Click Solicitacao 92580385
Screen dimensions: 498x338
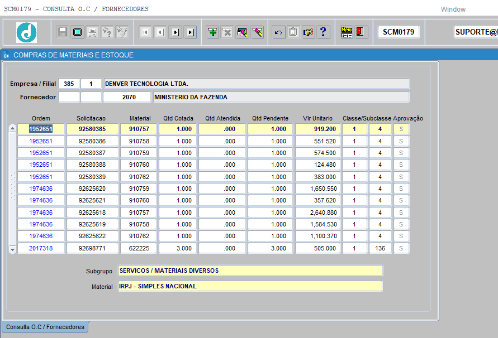pyautogui.click(x=92, y=129)
